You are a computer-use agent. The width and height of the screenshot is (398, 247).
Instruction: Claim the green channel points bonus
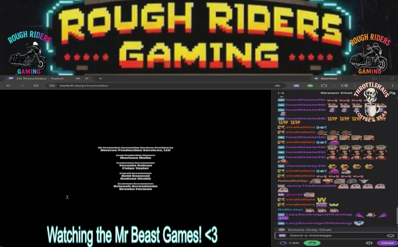312,243
